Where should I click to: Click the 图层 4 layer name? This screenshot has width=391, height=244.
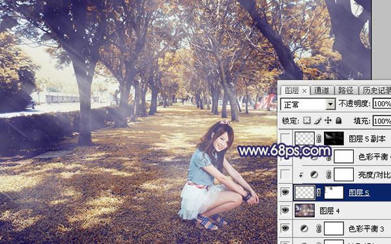pyautogui.click(x=330, y=211)
